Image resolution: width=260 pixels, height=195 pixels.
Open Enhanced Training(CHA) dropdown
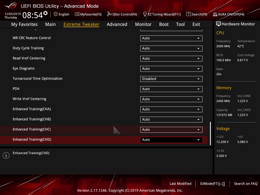click(x=171, y=109)
